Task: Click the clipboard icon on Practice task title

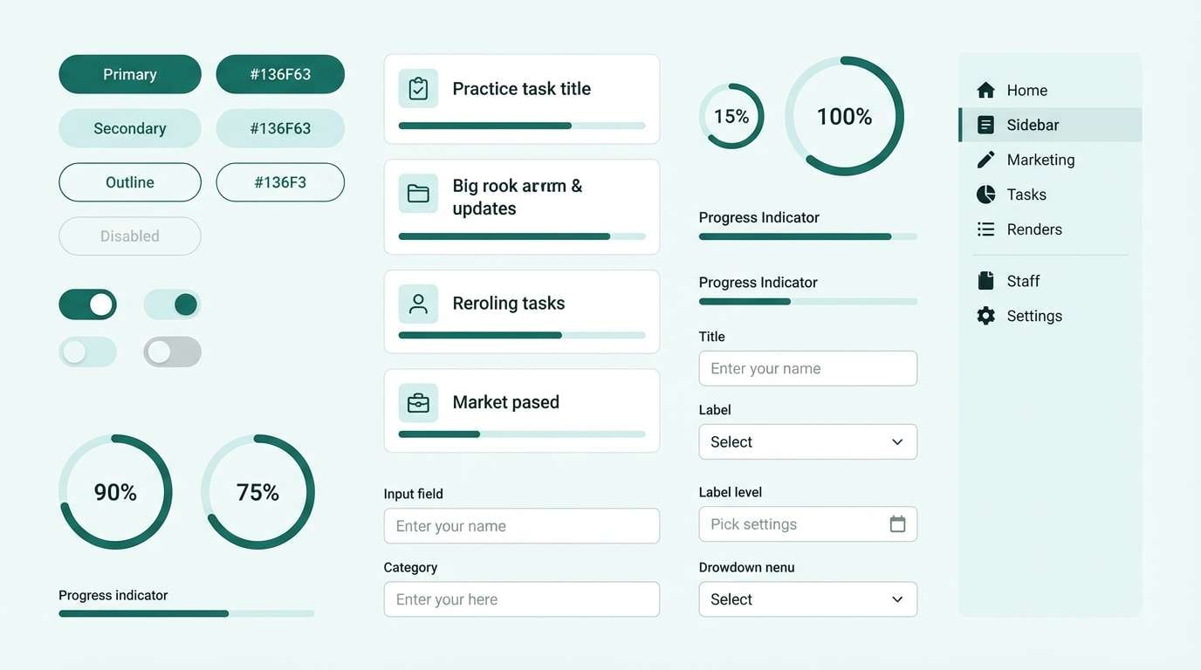Action: click(418, 88)
